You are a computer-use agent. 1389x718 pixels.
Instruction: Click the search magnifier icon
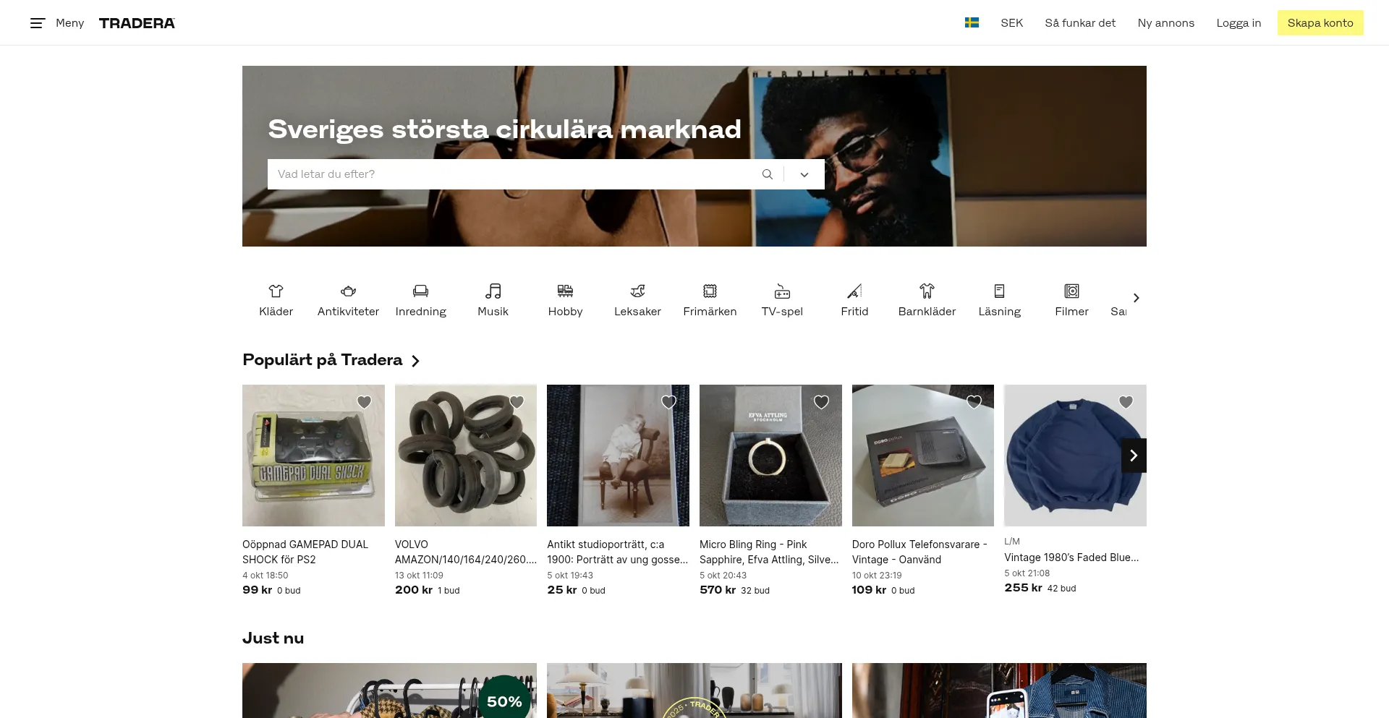point(768,174)
